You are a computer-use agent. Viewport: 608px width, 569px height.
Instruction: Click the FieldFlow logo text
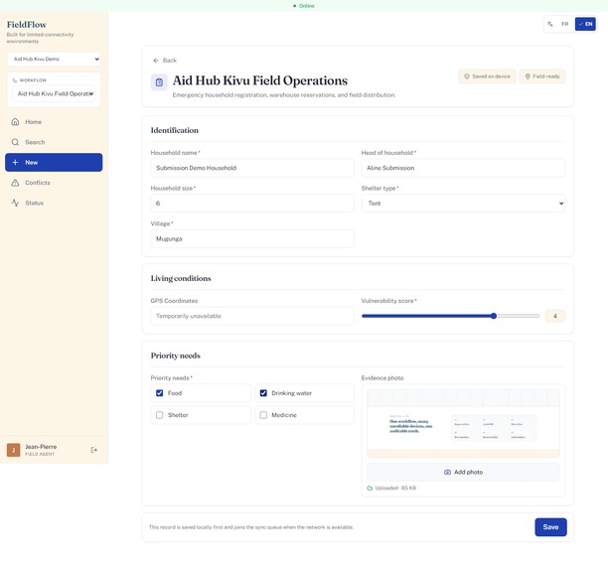click(27, 25)
